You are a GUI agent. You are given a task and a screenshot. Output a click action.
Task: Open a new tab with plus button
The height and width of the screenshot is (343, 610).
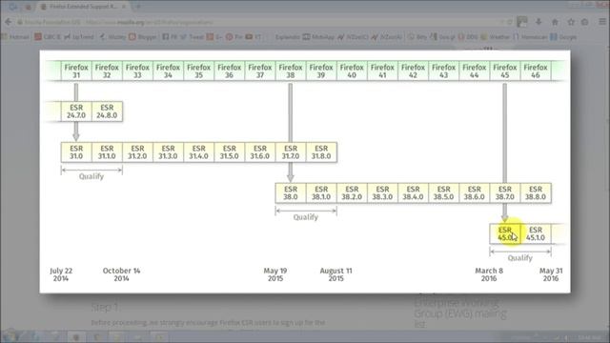pos(138,7)
